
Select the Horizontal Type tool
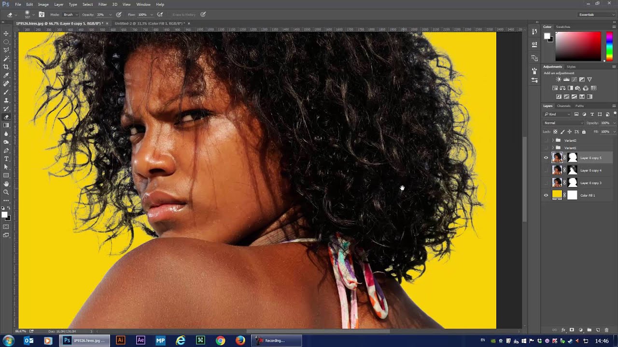tap(6, 159)
